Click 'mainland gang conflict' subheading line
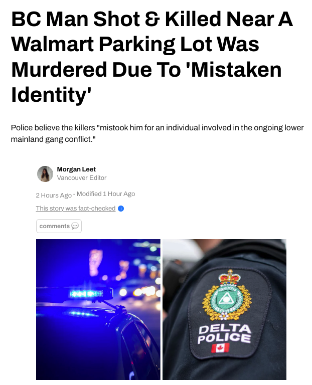The width and height of the screenshot is (312, 385). pyautogui.click(x=53, y=139)
